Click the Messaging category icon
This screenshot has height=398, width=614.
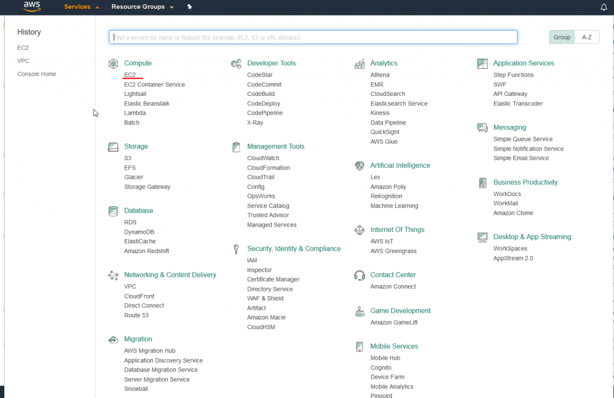point(483,127)
